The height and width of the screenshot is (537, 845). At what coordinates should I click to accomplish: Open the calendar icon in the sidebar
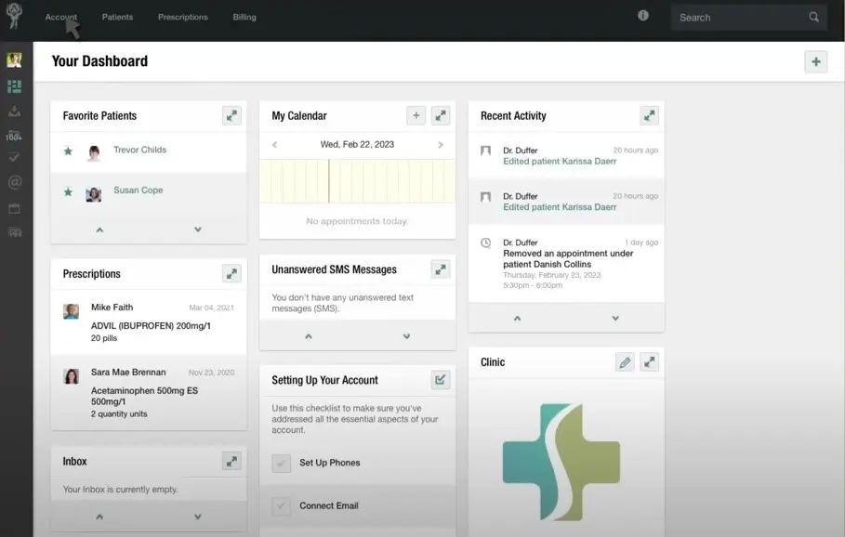[14, 208]
